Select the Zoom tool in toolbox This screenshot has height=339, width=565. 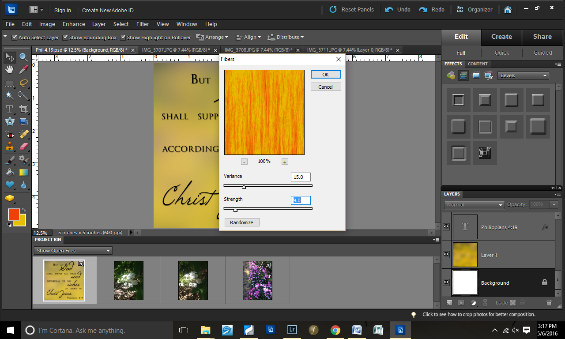(x=23, y=57)
